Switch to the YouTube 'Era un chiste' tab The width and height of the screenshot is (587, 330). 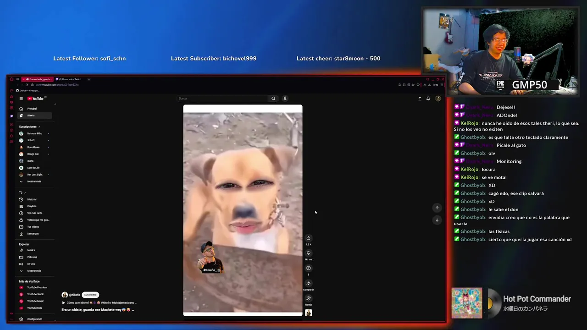point(39,79)
